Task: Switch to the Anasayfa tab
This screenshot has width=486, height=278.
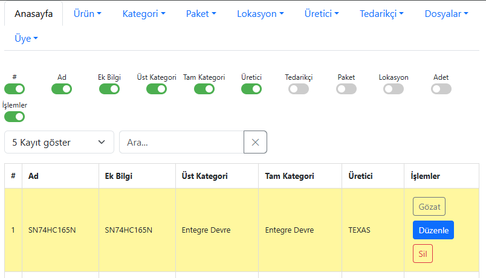Action: (33, 13)
